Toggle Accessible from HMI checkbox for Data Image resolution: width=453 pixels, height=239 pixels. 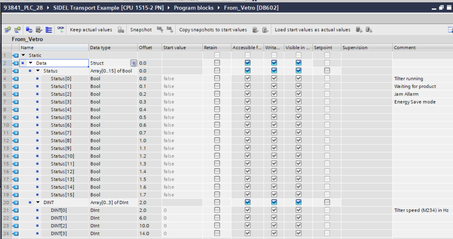tap(248, 63)
